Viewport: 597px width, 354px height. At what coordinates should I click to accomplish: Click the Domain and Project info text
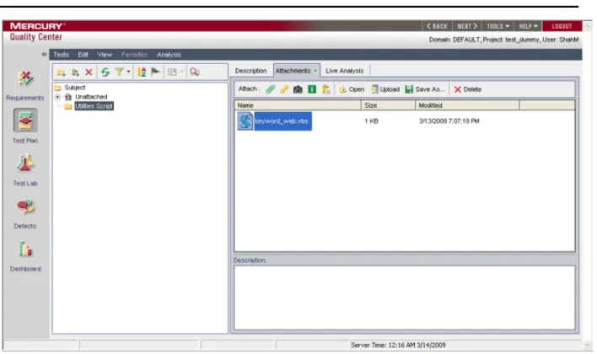coord(503,40)
